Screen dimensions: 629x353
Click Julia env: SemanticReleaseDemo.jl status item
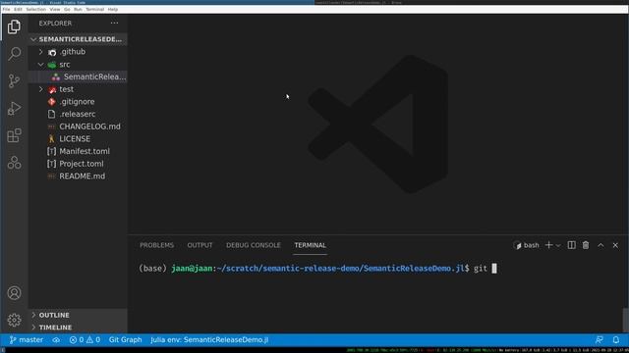pos(209,340)
